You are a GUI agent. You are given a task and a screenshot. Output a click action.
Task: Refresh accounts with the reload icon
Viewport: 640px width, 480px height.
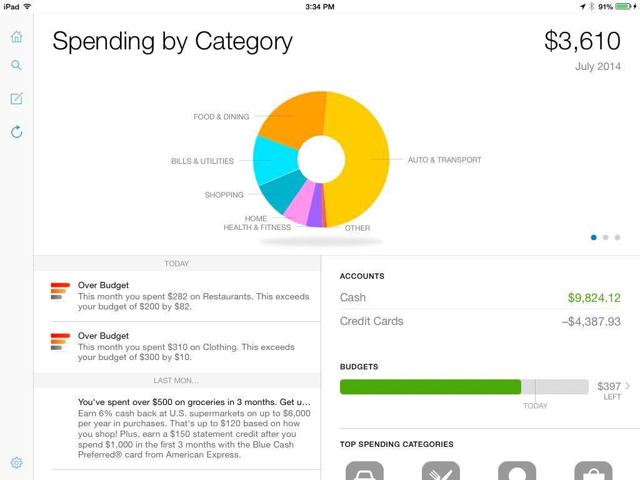click(17, 131)
